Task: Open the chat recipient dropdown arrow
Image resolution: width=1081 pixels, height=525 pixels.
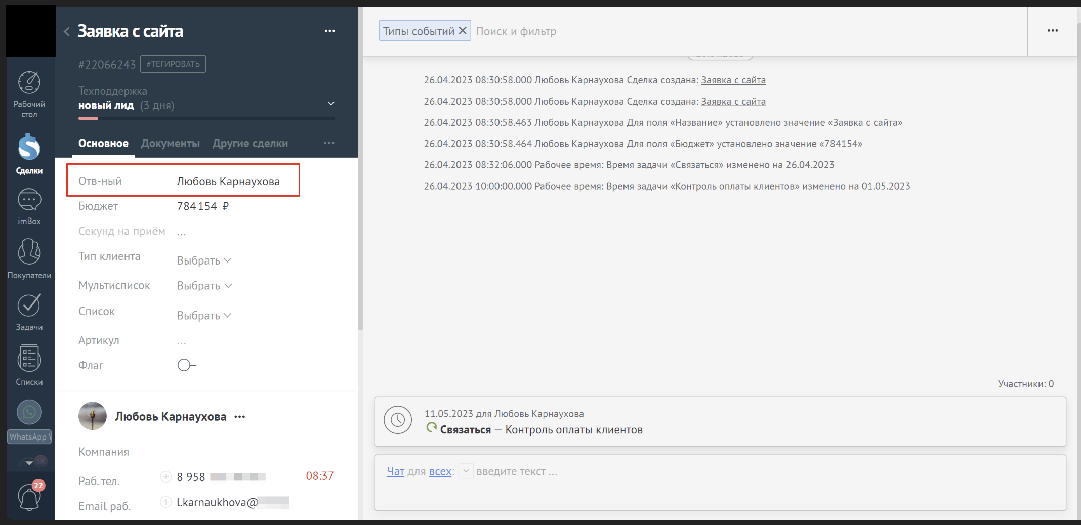Action: pyautogui.click(x=466, y=471)
